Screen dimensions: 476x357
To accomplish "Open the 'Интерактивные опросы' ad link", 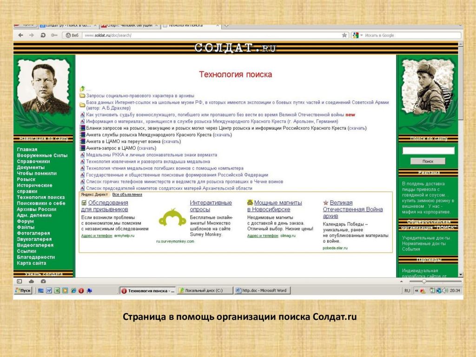I will click(211, 206).
